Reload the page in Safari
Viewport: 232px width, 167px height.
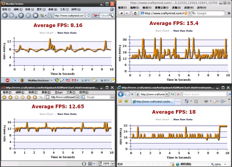pyautogui.click(x=135, y=13)
